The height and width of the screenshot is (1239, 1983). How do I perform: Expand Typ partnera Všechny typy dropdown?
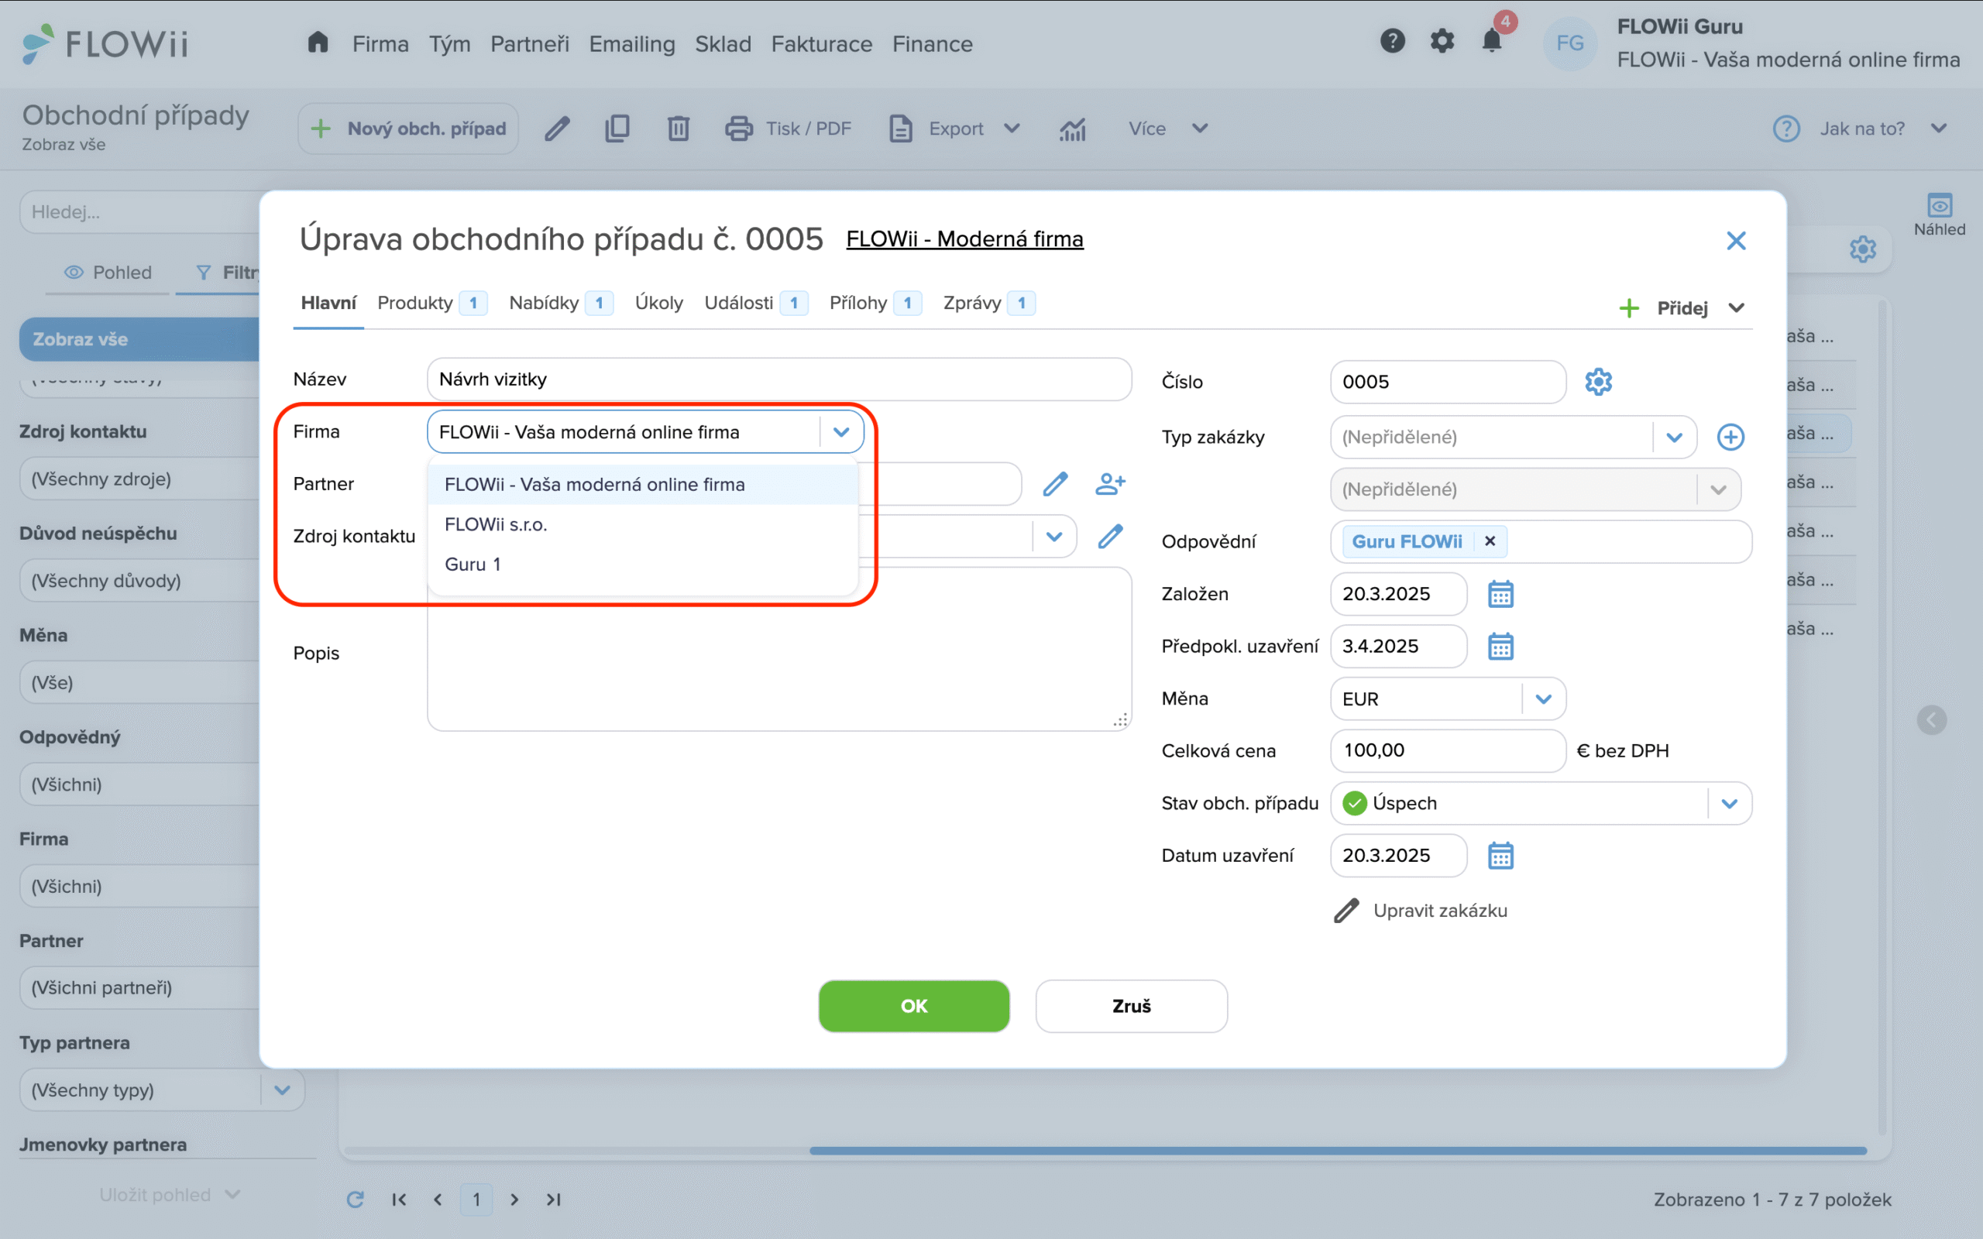click(282, 1090)
